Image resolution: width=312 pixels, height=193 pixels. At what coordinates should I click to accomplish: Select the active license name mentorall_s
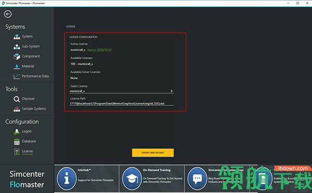[78, 50]
